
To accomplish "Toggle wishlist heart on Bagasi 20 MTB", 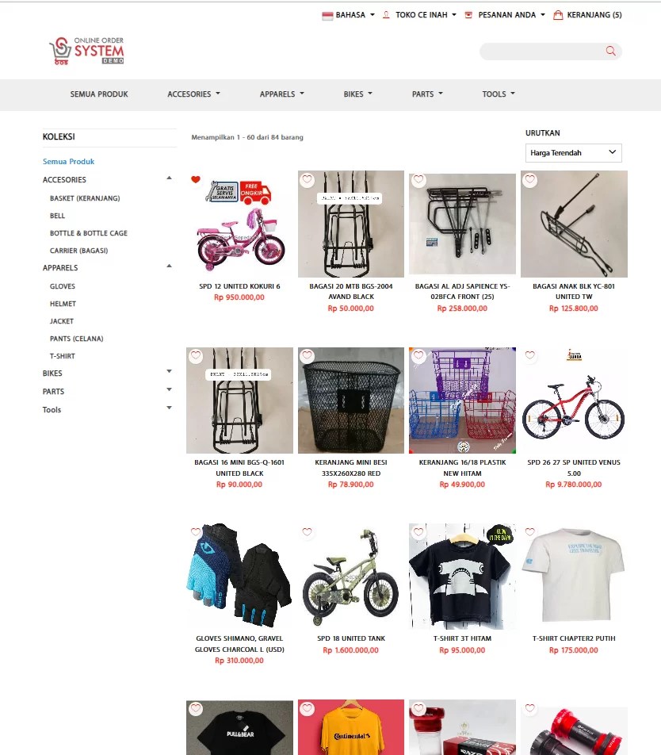I will [307, 179].
